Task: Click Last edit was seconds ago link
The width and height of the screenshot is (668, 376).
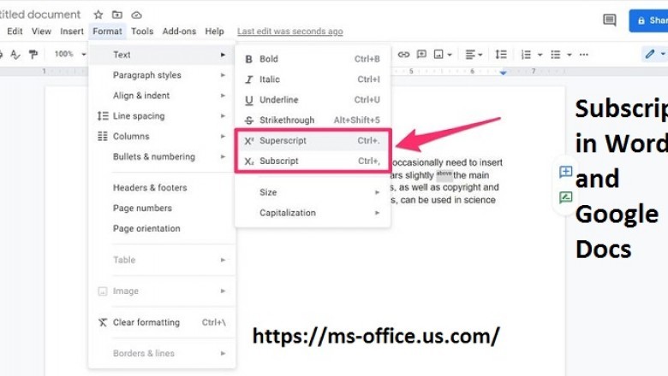Action: coord(289,32)
